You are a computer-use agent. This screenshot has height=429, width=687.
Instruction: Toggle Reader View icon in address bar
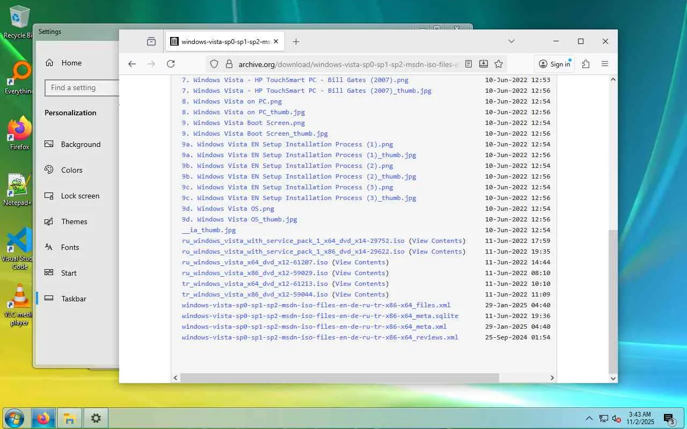point(469,64)
